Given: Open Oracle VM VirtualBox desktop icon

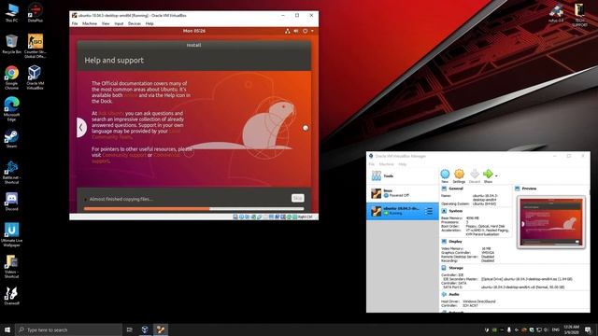Looking at the screenshot, I should tap(36, 77).
